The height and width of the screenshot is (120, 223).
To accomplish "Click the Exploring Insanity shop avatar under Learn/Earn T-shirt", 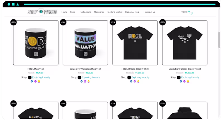I will click(179, 77).
